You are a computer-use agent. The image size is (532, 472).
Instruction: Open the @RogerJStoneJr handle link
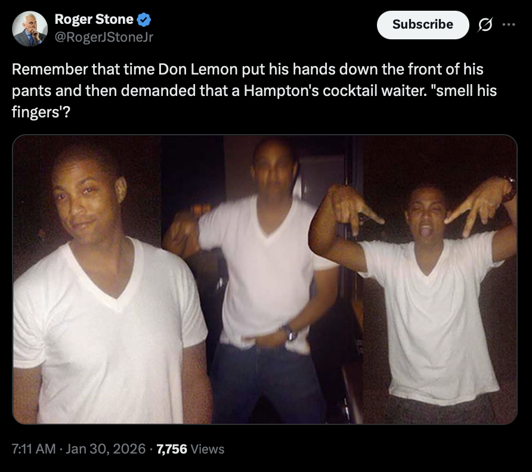click(x=104, y=37)
